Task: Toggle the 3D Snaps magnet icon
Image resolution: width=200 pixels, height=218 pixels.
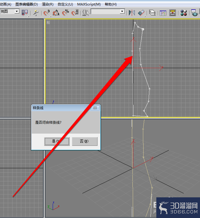Action: pyautogui.click(x=46, y=13)
